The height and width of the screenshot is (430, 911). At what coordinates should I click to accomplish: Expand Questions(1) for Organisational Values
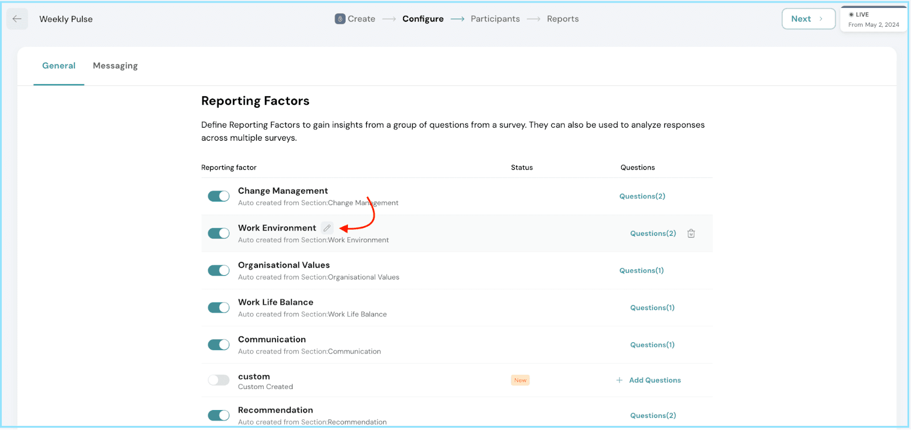[641, 271]
